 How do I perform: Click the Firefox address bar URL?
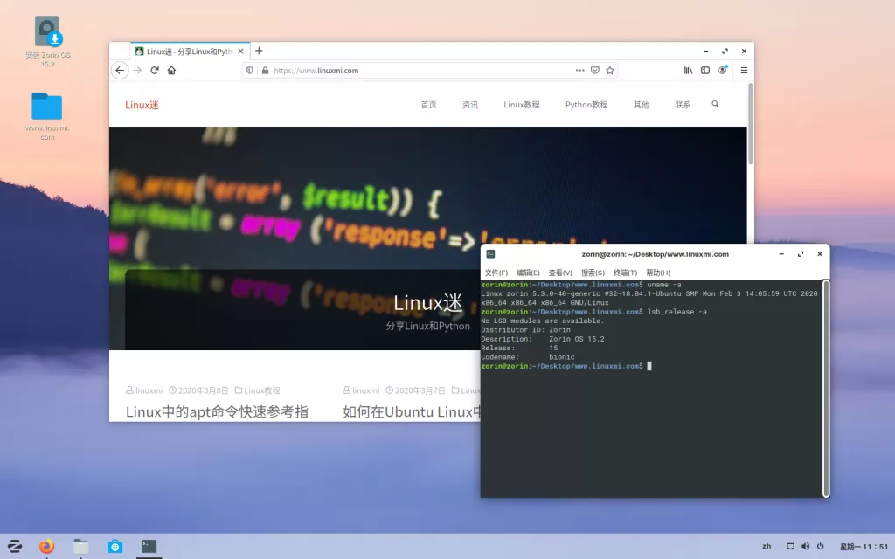(x=316, y=70)
